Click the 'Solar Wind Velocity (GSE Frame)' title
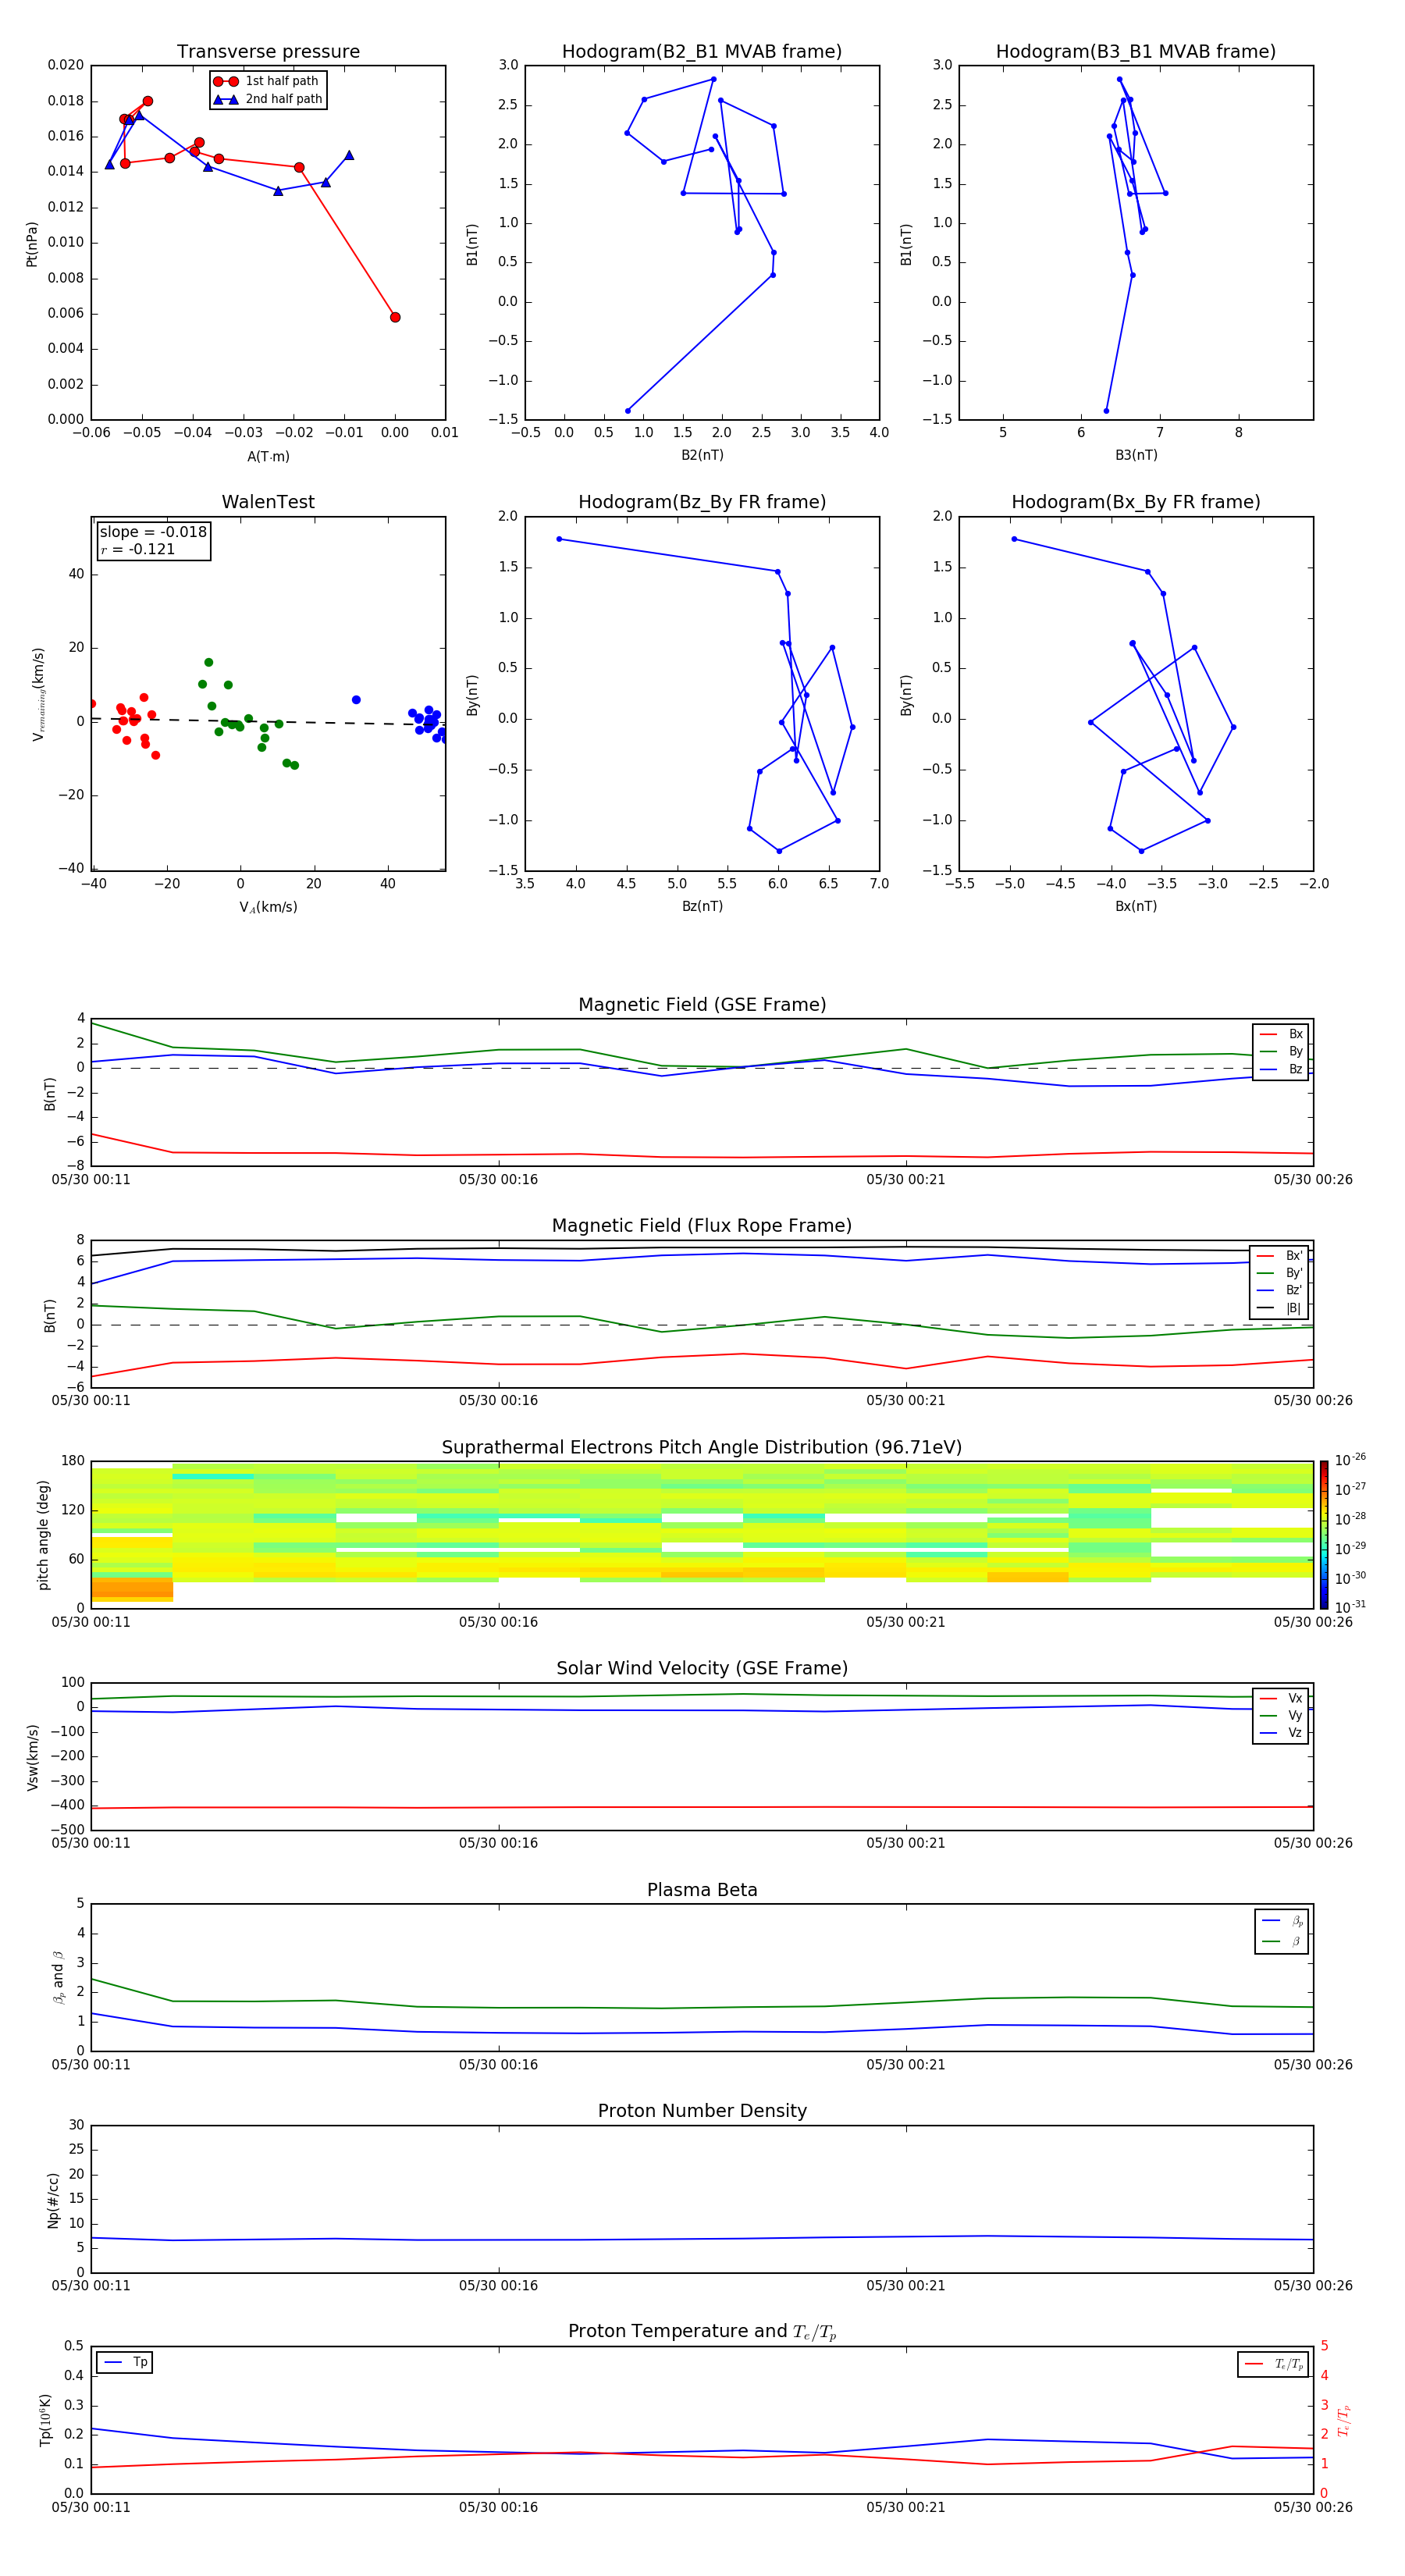This screenshot has height=2576, width=1405. click(702, 1668)
